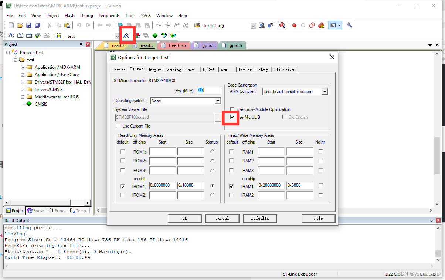This screenshot has width=445, height=280.
Task: Click the Rebuild all icon
Action: [x=29, y=36]
